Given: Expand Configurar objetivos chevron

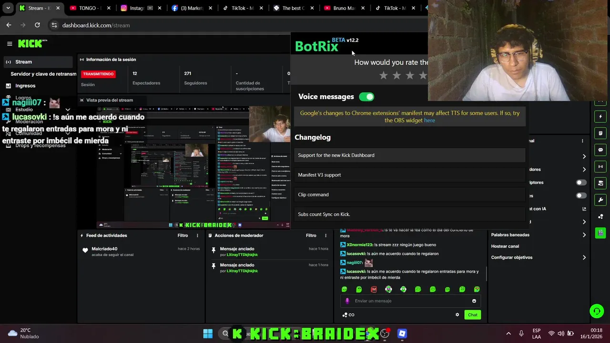Looking at the screenshot, I should 584,258.
